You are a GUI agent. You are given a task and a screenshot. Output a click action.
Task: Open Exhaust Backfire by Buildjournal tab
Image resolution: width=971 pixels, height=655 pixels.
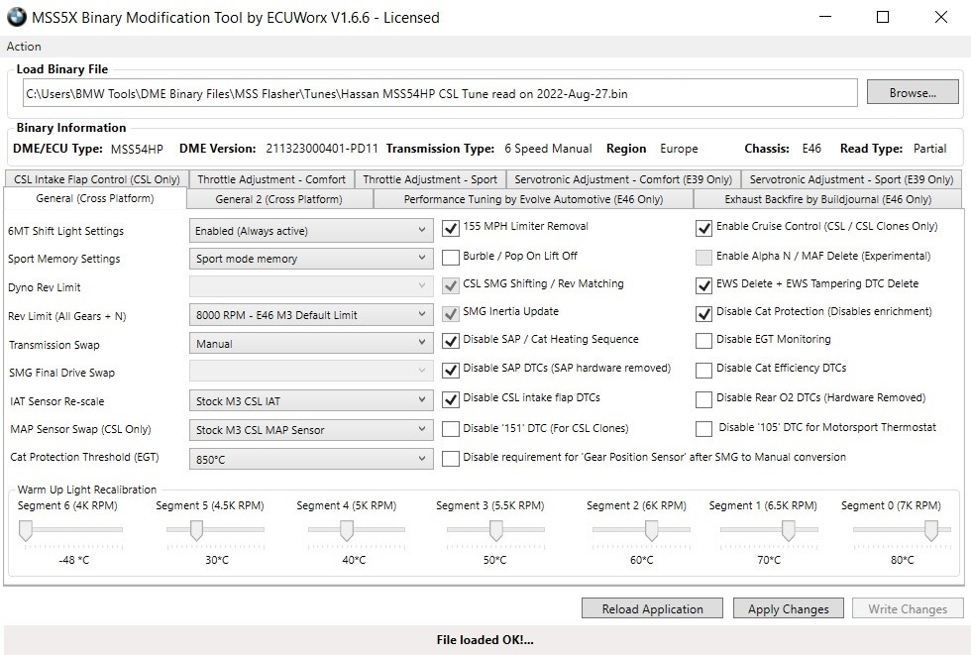[828, 199]
